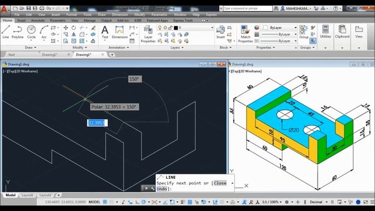Open the Dimension menu in menu bar
This screenshot has height=211, width=375.
click(120, 15)
